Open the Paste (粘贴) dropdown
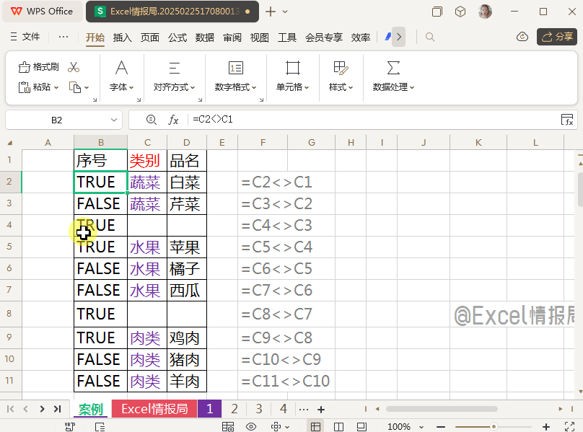This screenshot has width=583, height=432. [42, 87]
